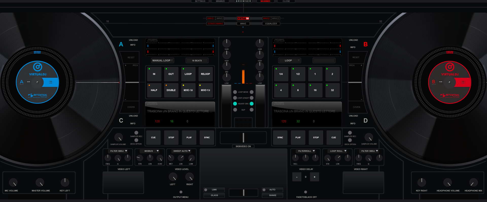Click the HEADPHONE VOLUME knob
The image size is (487, 202).
tap(448, 182)
